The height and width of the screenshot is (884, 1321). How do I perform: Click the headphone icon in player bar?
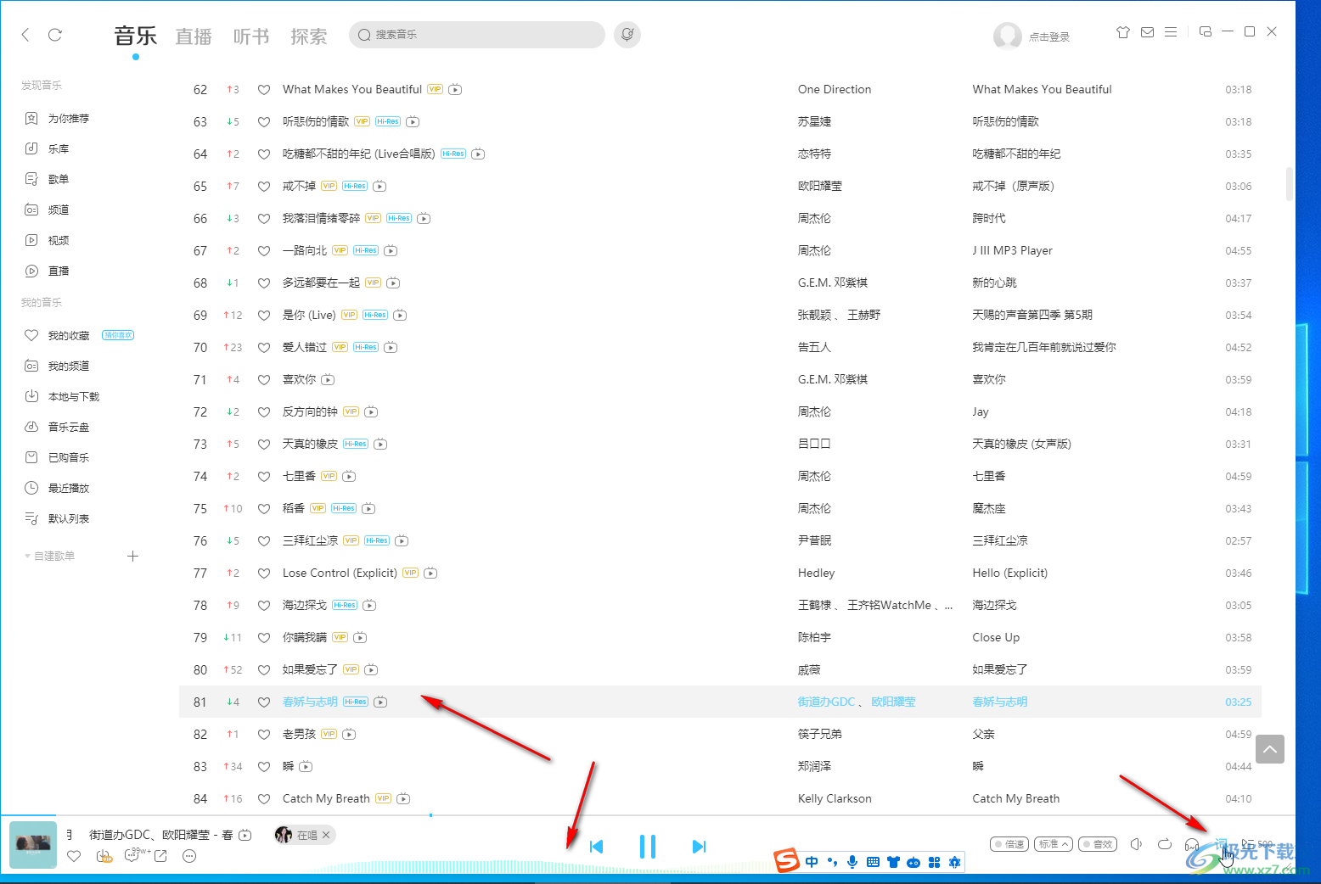coord(1192,845)
